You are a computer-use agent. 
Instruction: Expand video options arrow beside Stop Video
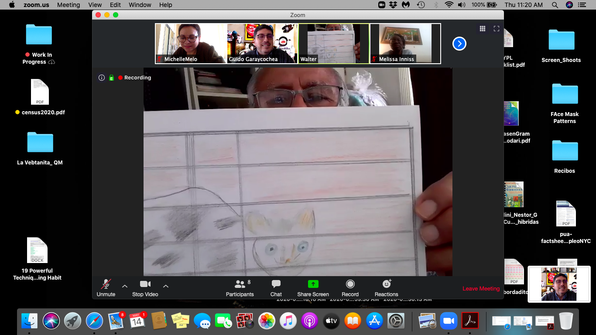pyautogui.click(x=166, y=286)
